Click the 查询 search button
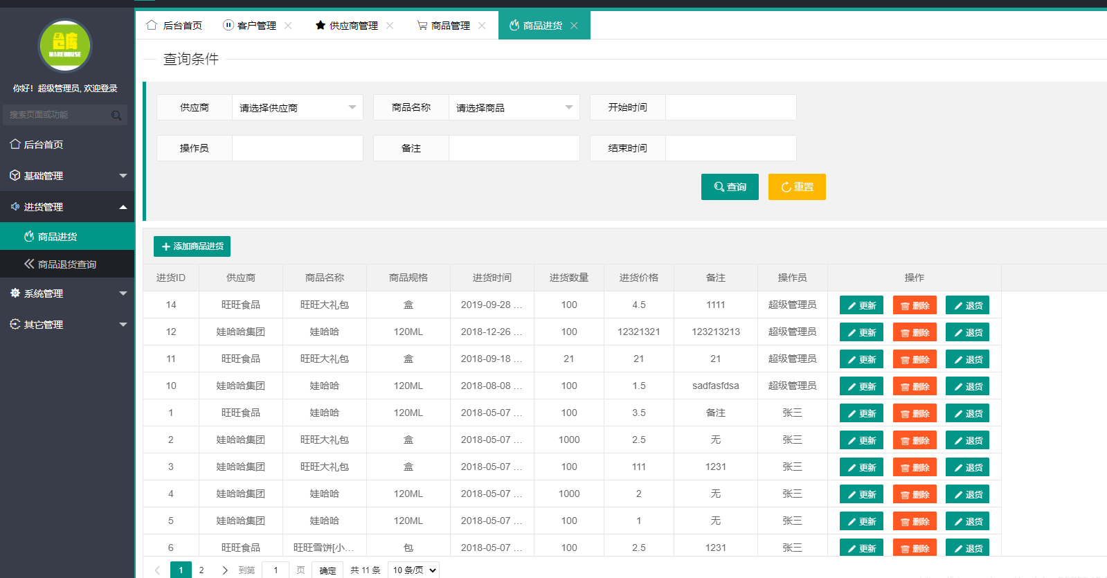The image size is (1107, 578). tap(730, 187)
